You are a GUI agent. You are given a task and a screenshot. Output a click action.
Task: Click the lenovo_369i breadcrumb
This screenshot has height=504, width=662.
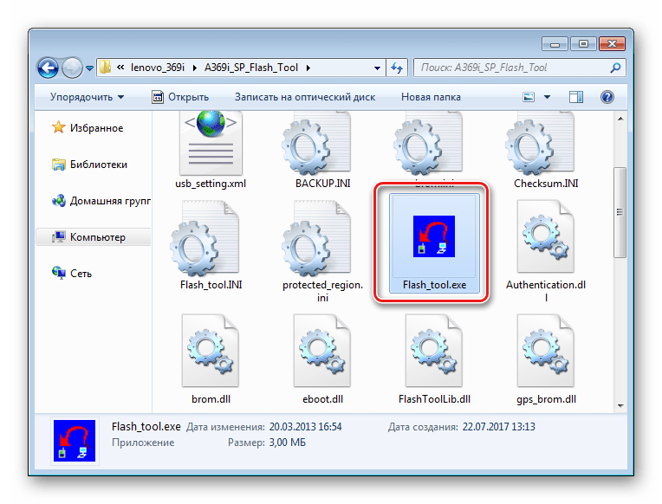[158, 68]
